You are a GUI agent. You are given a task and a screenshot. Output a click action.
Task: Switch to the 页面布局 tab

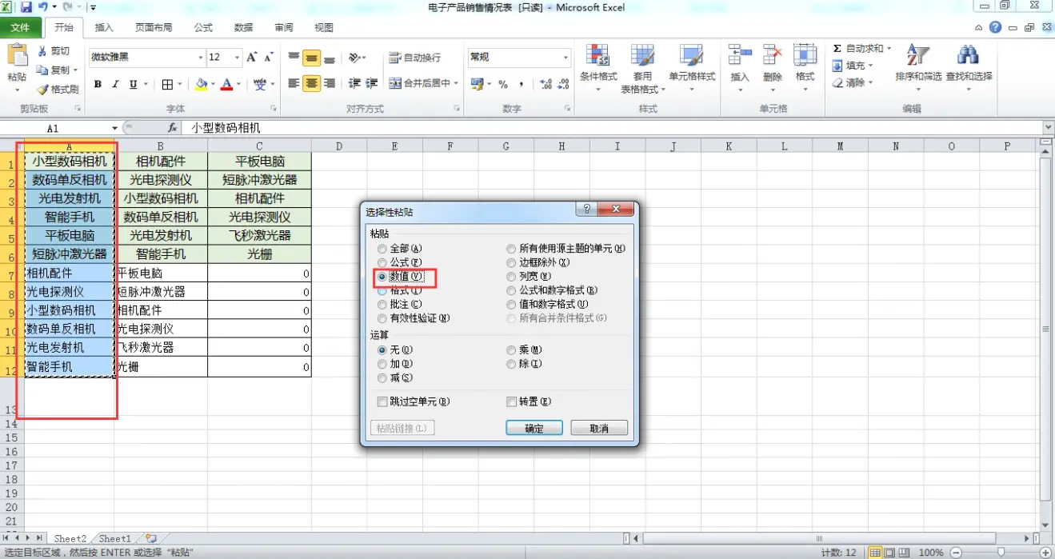pos(154,27)
